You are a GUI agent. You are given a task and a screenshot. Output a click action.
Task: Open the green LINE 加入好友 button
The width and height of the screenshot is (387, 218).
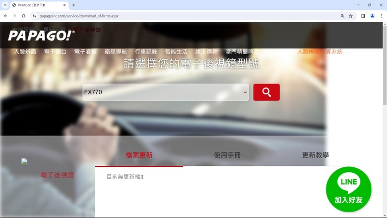point(348,189)
